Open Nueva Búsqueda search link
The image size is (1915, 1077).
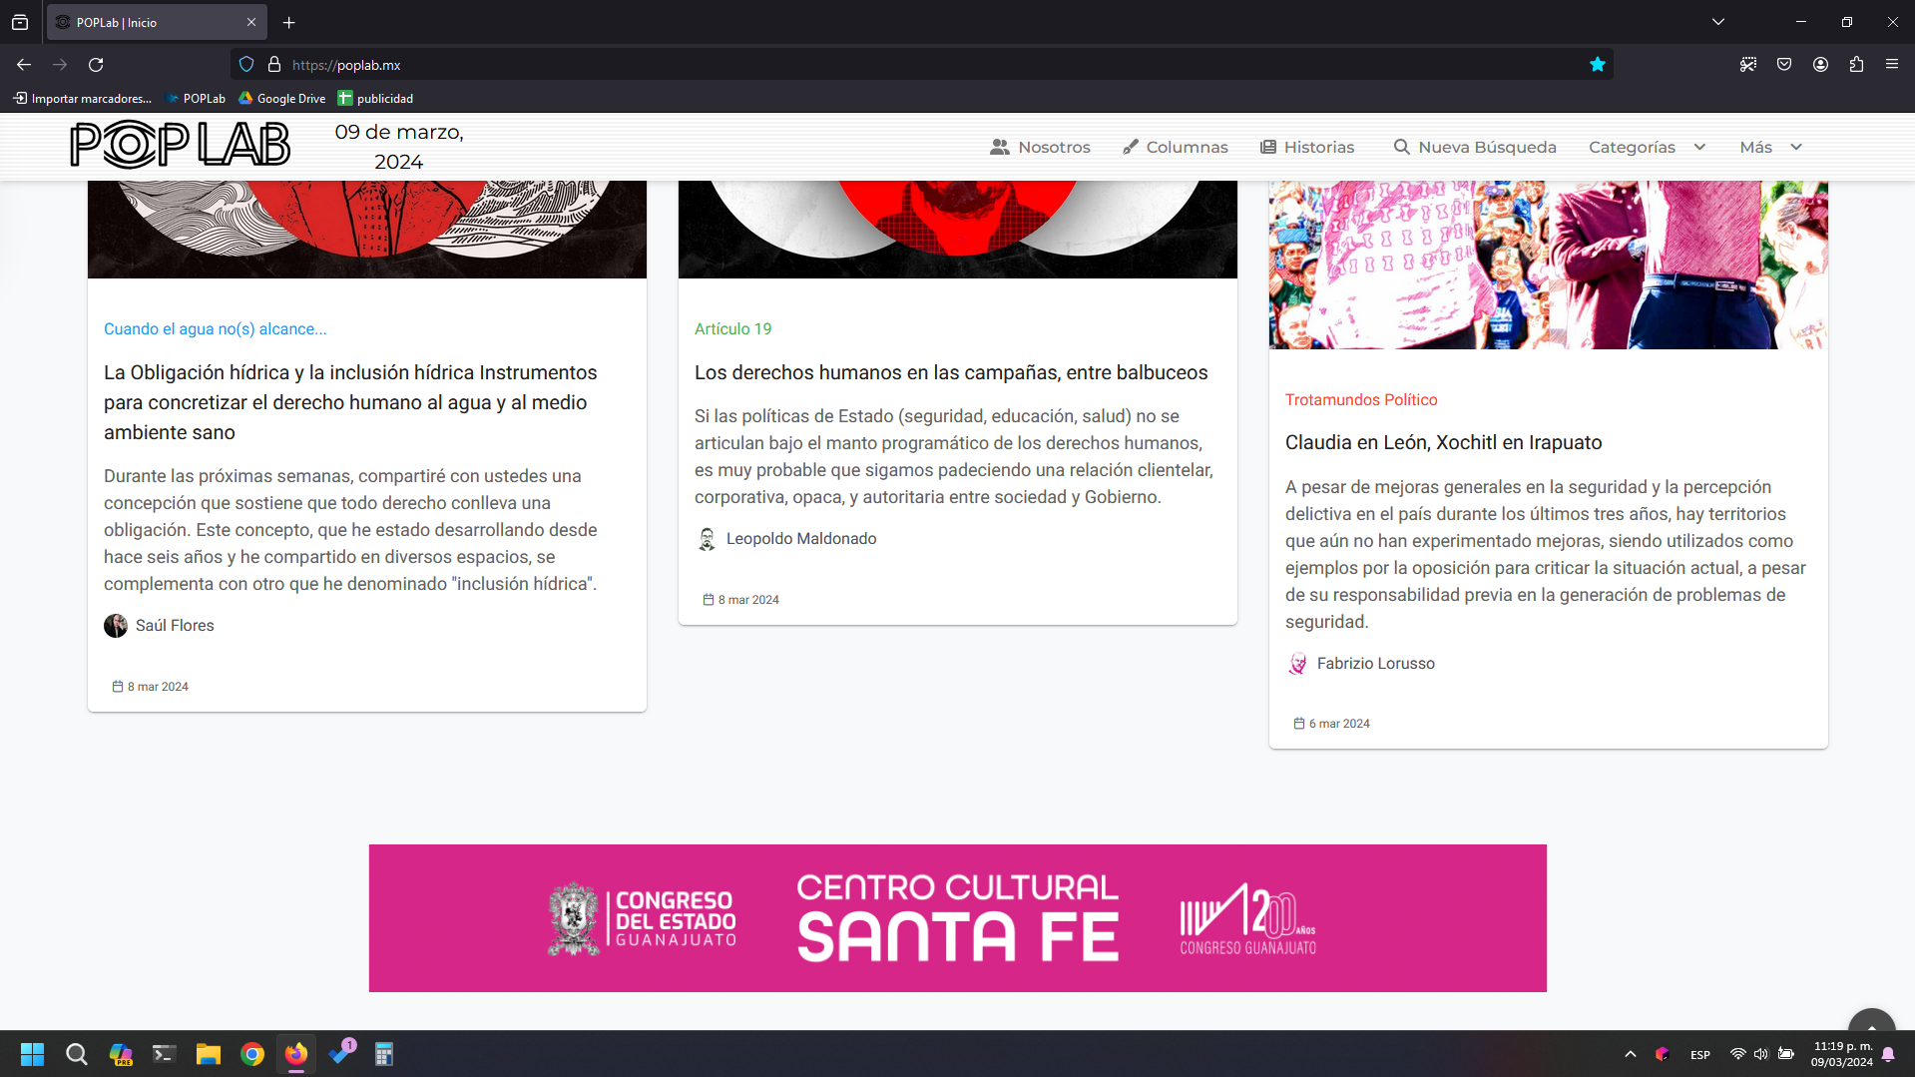(x=1474, y=147)
